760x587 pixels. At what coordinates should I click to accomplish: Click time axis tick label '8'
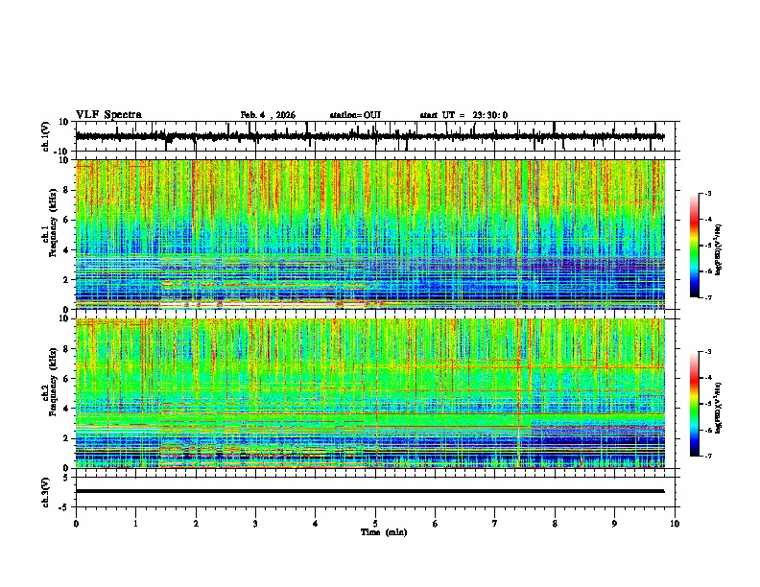(555, 524)
